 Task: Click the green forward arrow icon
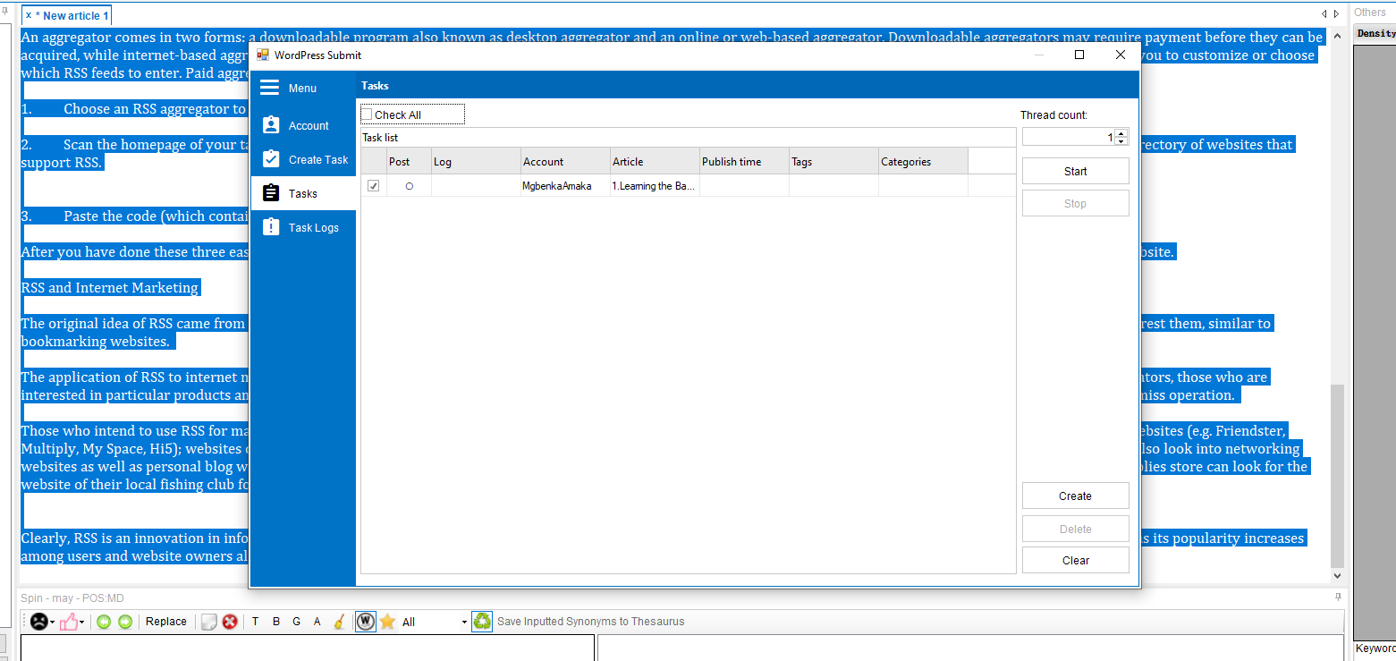pyautogui.click(x=125, y=622)
